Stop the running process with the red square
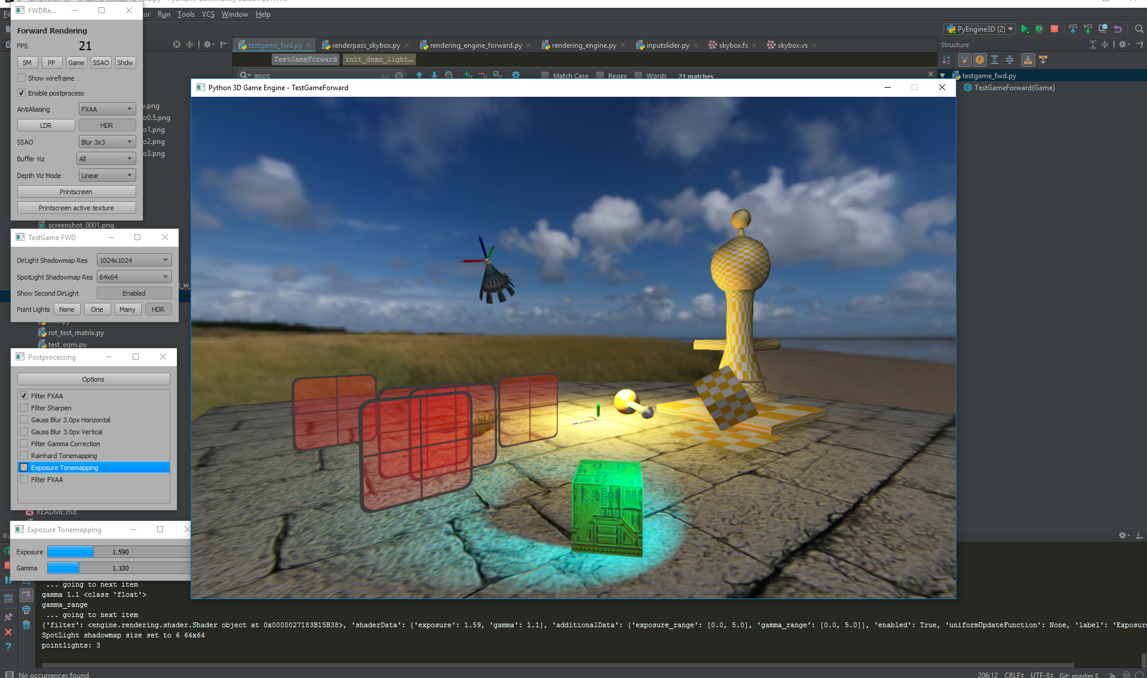1147x678 pixels. [1054, 29]
